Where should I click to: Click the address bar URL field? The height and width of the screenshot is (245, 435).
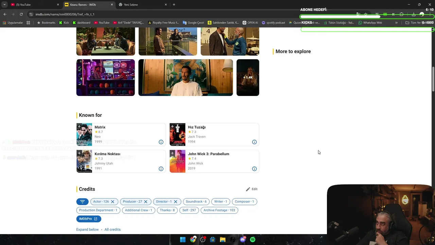point(190,14)
